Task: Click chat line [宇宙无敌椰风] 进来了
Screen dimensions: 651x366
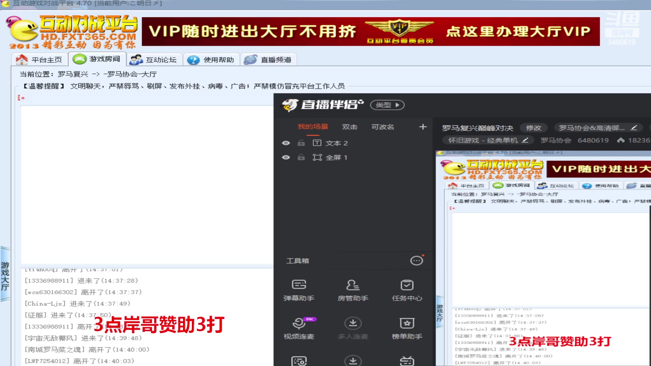Action: click(x=83, y=338)
